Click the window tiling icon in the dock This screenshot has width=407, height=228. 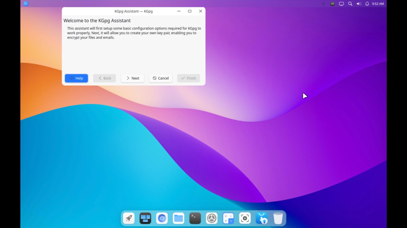click(145, 218)
